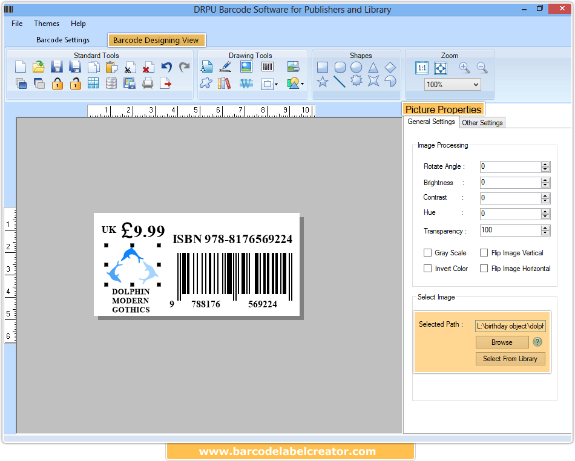Unlock the selected object with open padlock

pos(76,83)
